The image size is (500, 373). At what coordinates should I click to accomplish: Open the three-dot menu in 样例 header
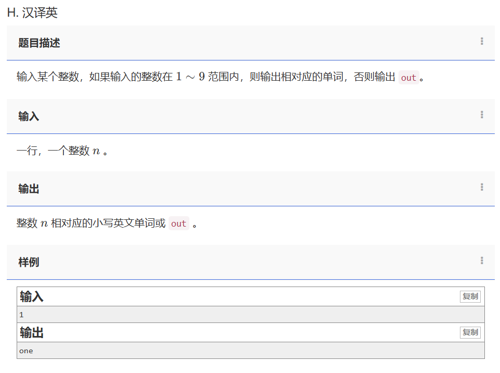pyautogui.click(x=482, y=261)
